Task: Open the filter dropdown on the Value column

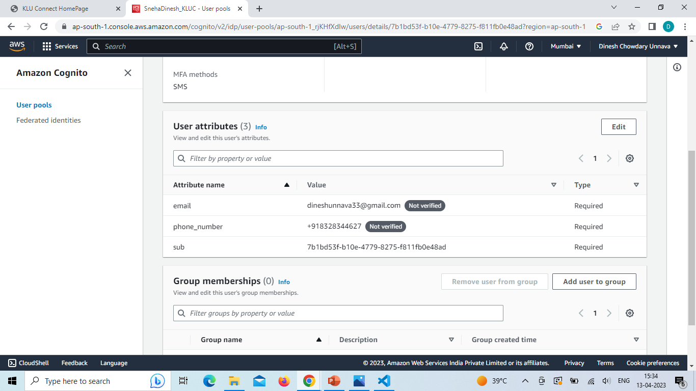Action: pos(553,185)
